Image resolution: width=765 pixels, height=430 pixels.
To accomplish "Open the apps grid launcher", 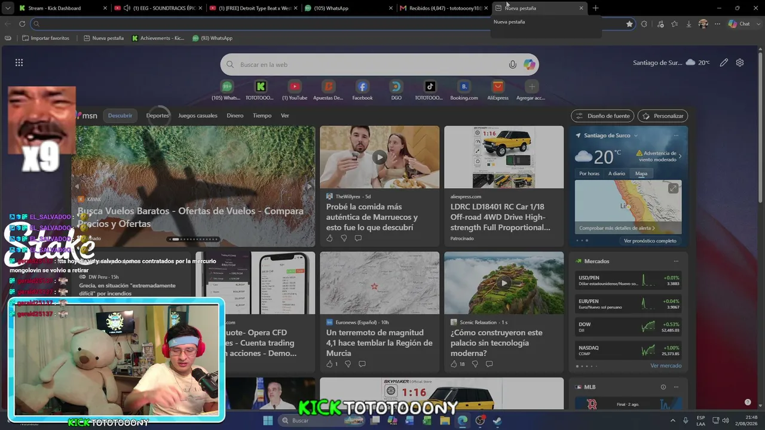I will 19,63.
